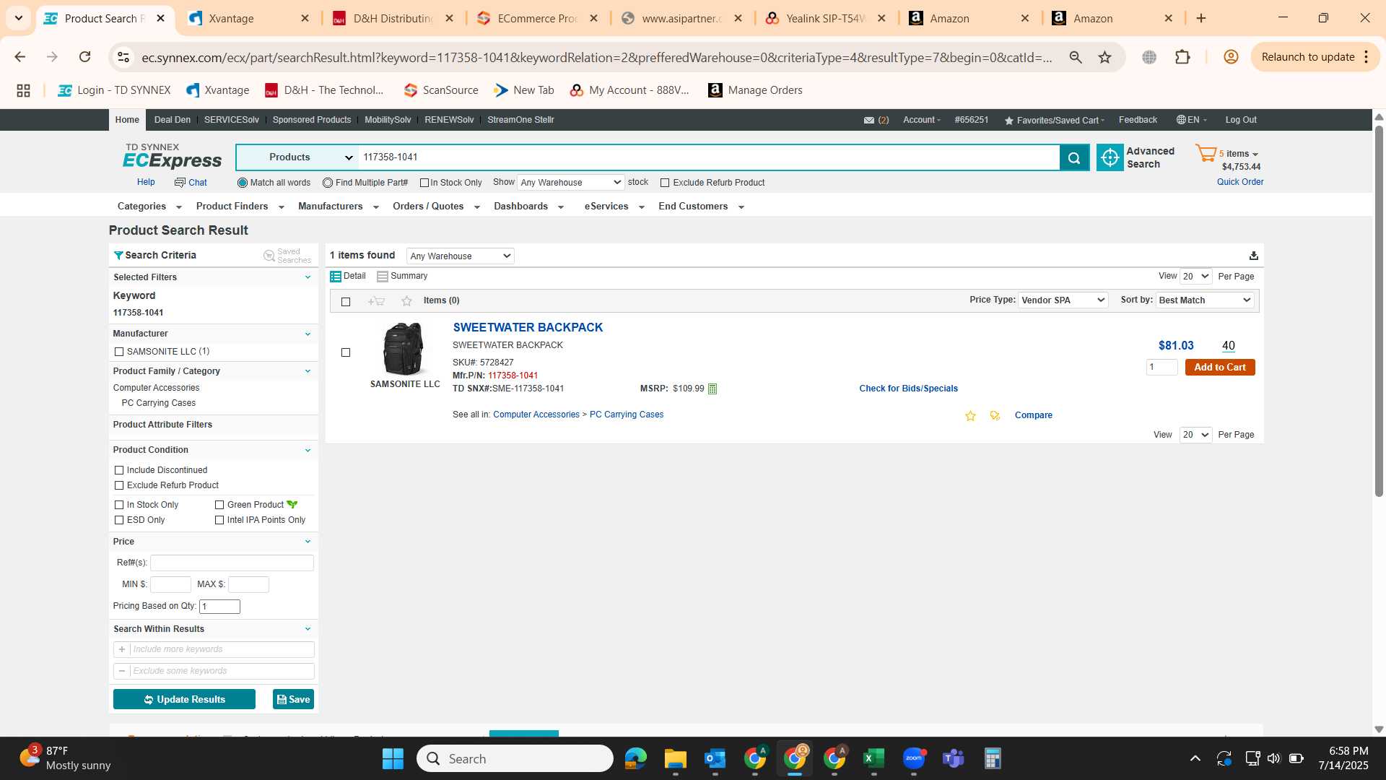Bookmark this tab star icon
1386x780 pixels.
click(1104, 57)
